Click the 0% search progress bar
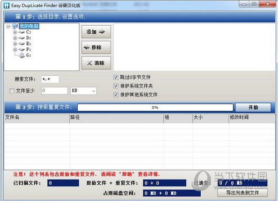The height and width of the screenshot is (201, 278). tap(155, 108)
